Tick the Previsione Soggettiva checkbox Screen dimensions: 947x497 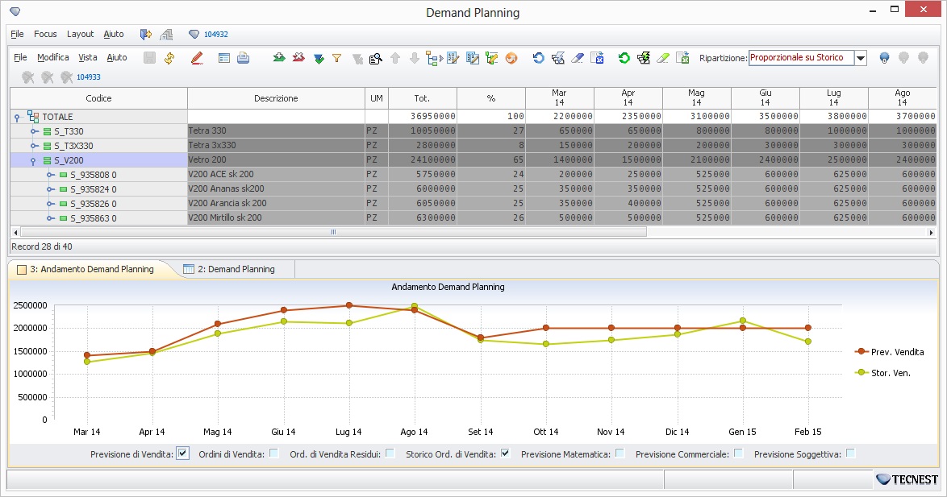coord(850,453)
